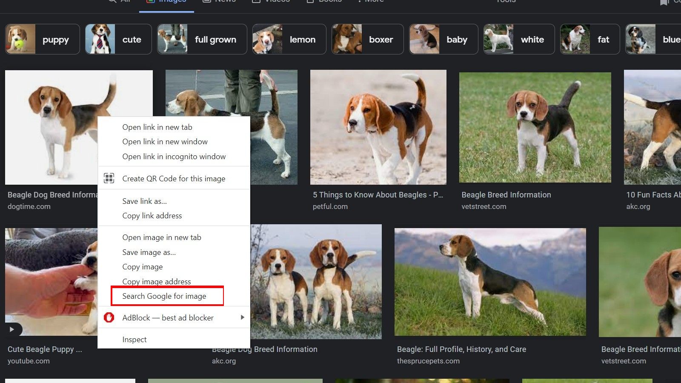Open thesprucepets.com beagle mountain image
This screenshot has width=681, height=383.
click(x=490, y=282)
